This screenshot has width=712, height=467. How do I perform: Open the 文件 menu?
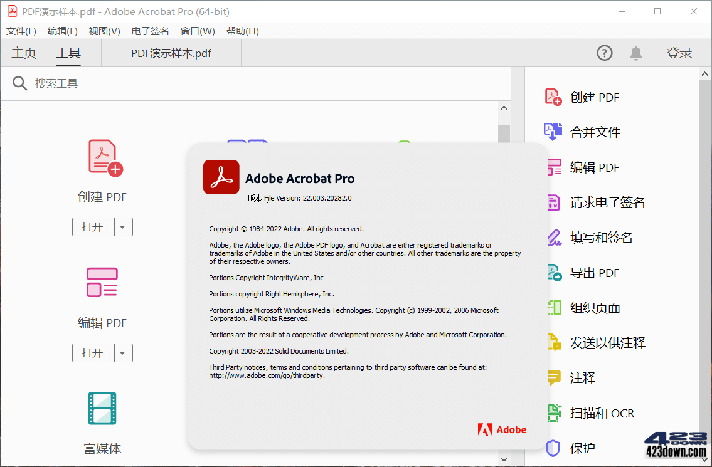[x=21, y=31]
